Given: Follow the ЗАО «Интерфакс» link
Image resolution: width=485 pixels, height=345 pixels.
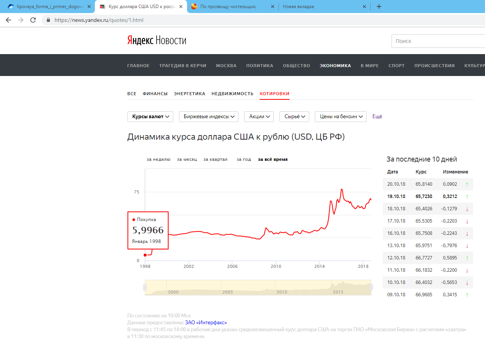Looking at the screenshot, I should [206, 323].
